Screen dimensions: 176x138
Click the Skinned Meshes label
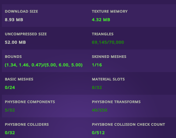coord(109,57)
